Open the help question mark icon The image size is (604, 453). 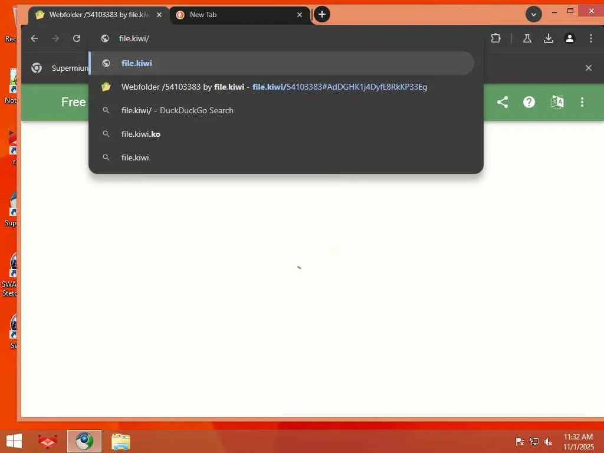(x=529, y=102)
